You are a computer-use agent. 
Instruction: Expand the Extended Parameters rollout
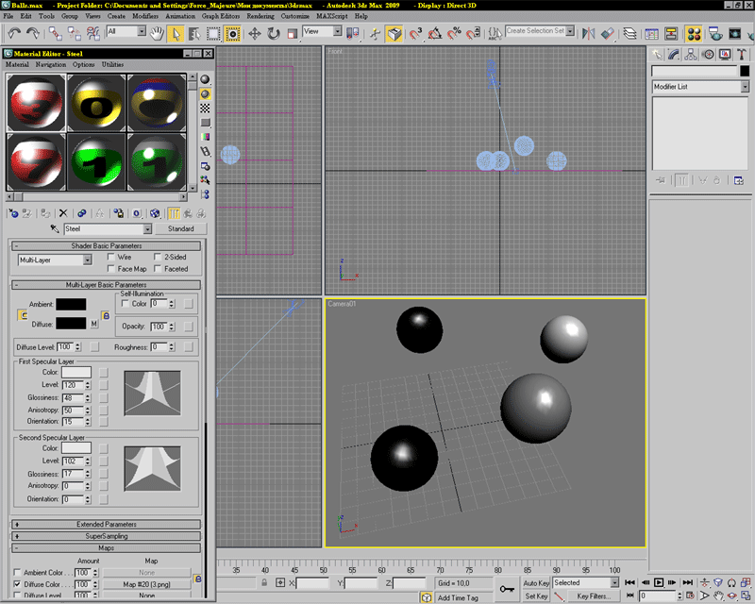pos(106,524)
